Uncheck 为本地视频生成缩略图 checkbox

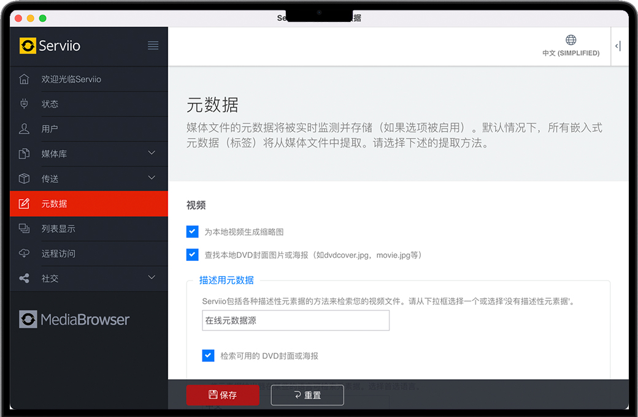point(193,231)
